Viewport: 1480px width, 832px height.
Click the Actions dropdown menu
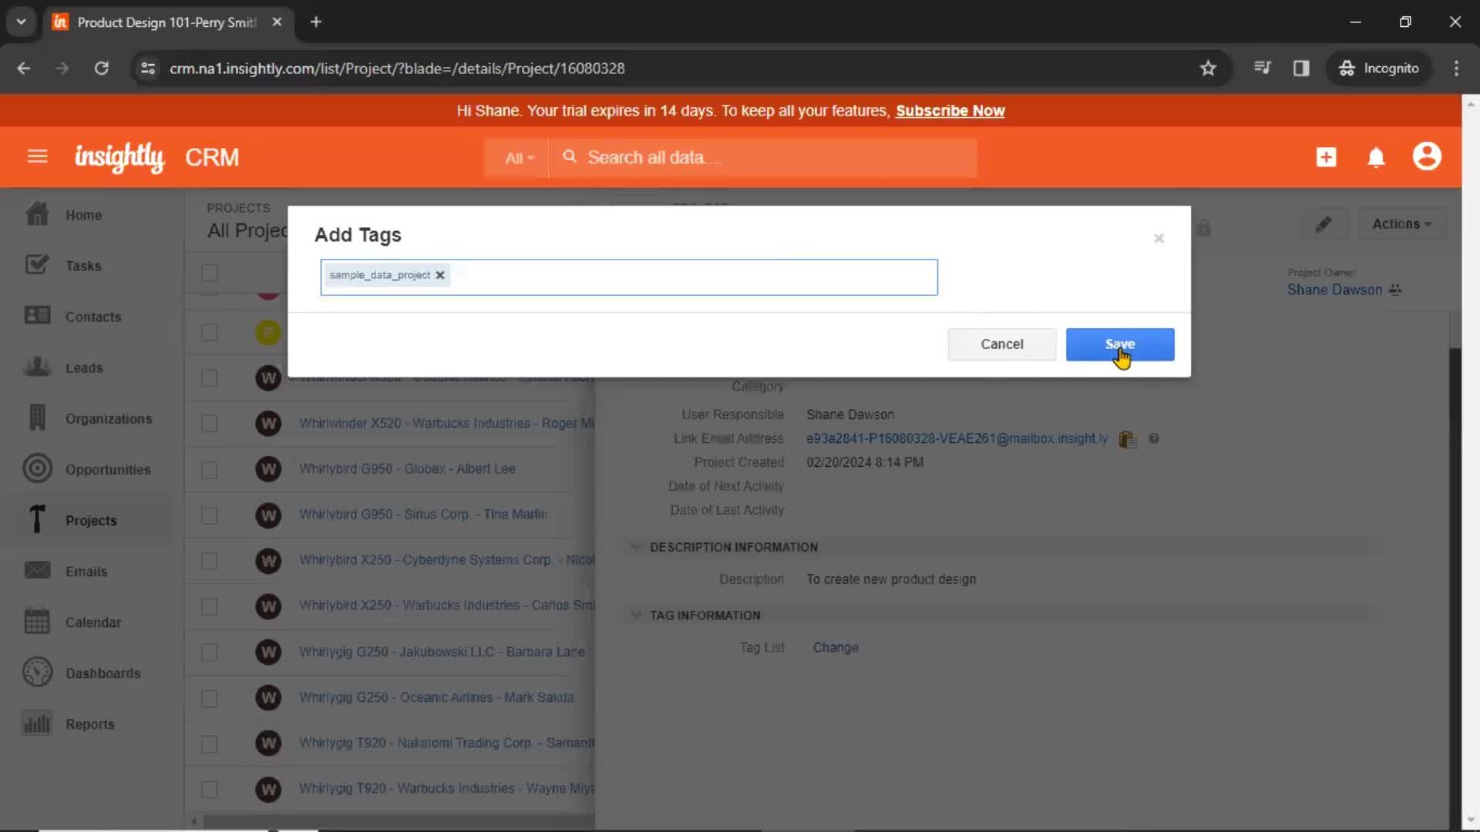[x=1401, y=223]
